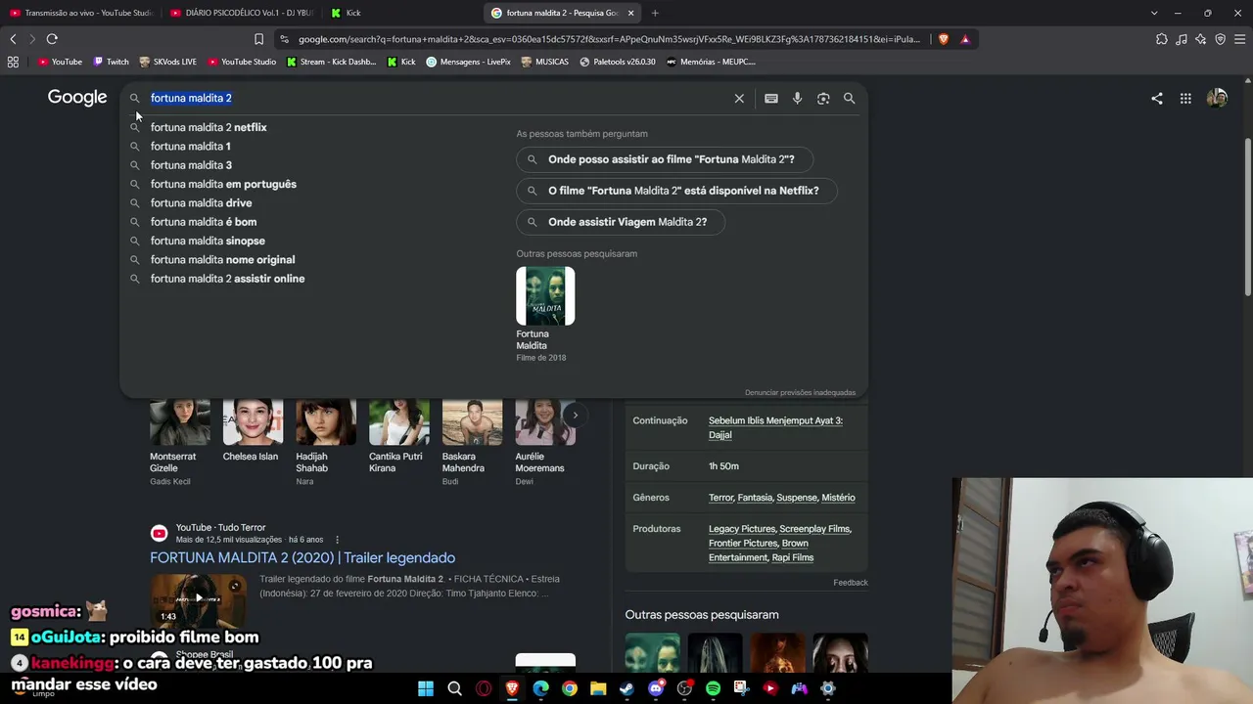Go to the Google logo homepage
Image resolution: width=1253 pixels, height=704 pixels.
(77, 98)
